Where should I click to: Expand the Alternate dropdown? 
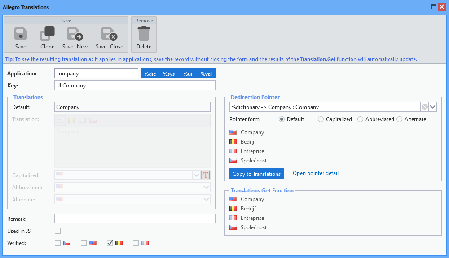(206, 199)
